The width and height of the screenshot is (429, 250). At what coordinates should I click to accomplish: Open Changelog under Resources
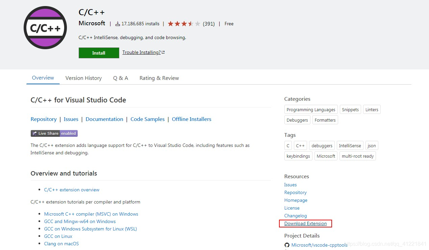click(296, 216)
